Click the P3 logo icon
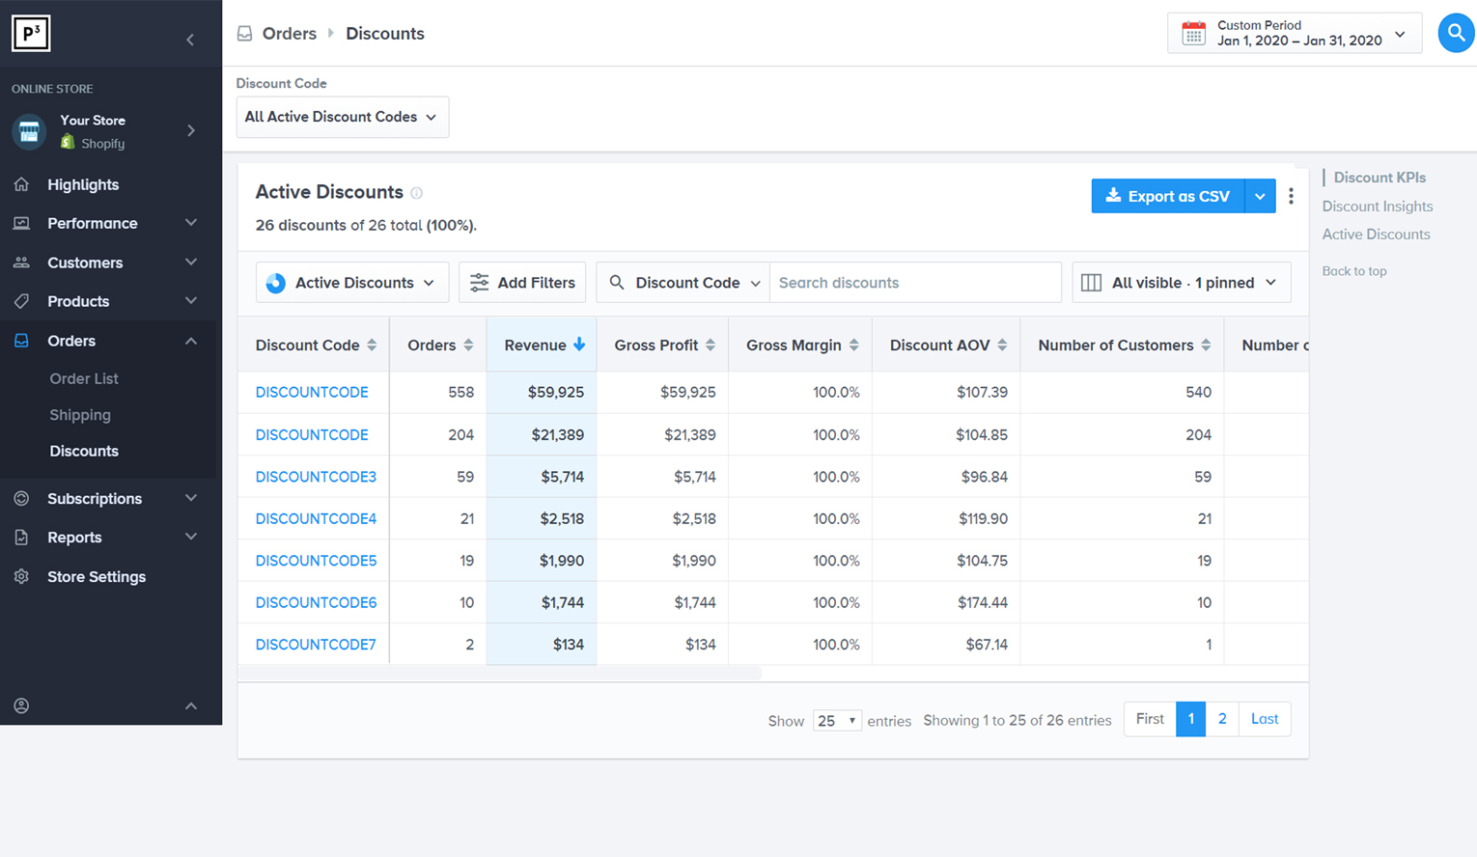 (x=31, y=34)
